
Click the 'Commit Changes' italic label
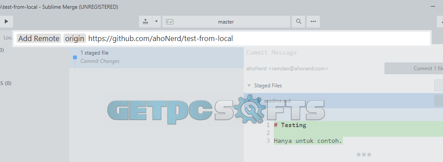tap(100, 61)
